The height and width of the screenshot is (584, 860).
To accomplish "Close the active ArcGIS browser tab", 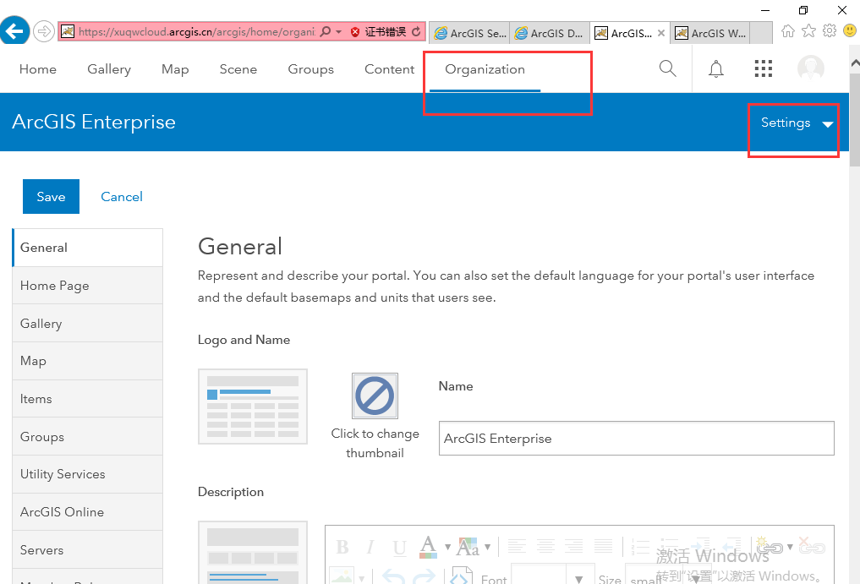I will coord(661,33).
